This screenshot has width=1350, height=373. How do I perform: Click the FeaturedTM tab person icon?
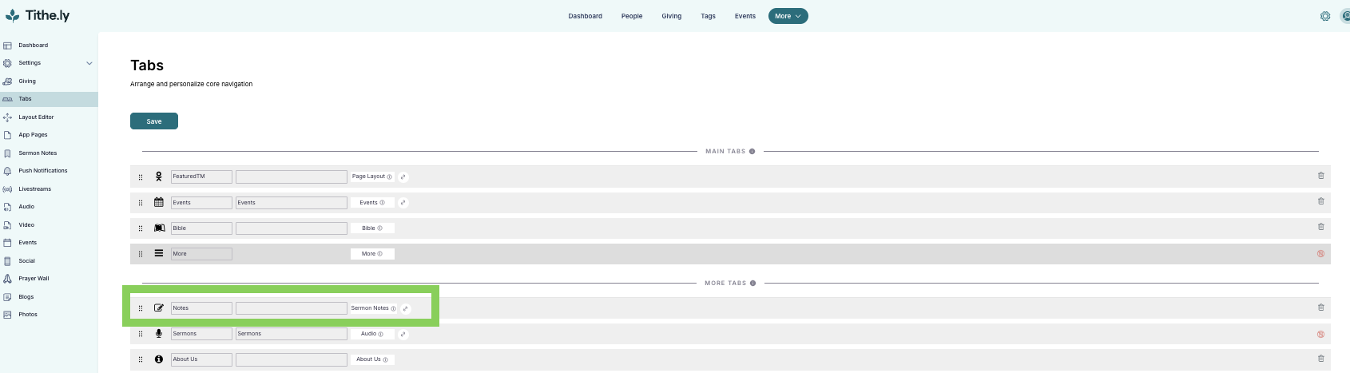click(x=159, y=177)
